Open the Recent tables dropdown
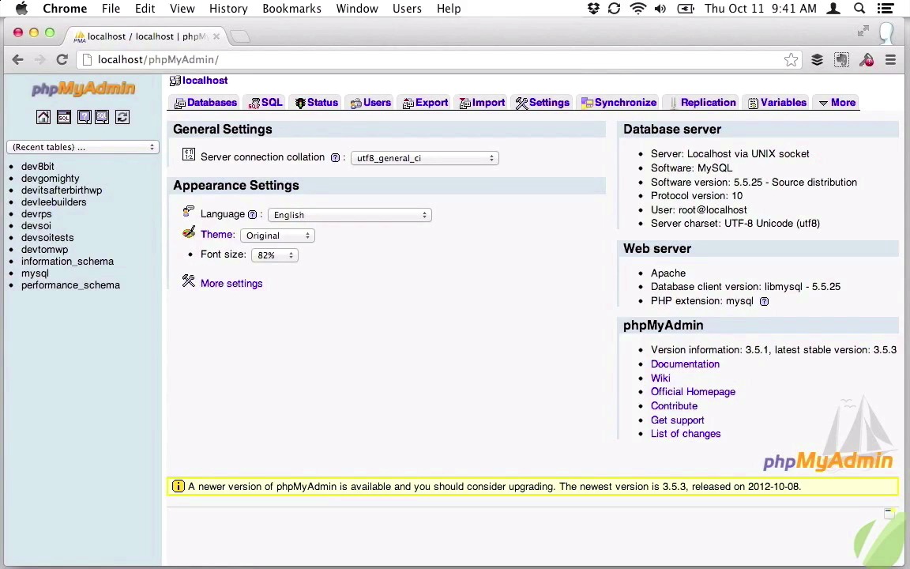 coord(83,147)
